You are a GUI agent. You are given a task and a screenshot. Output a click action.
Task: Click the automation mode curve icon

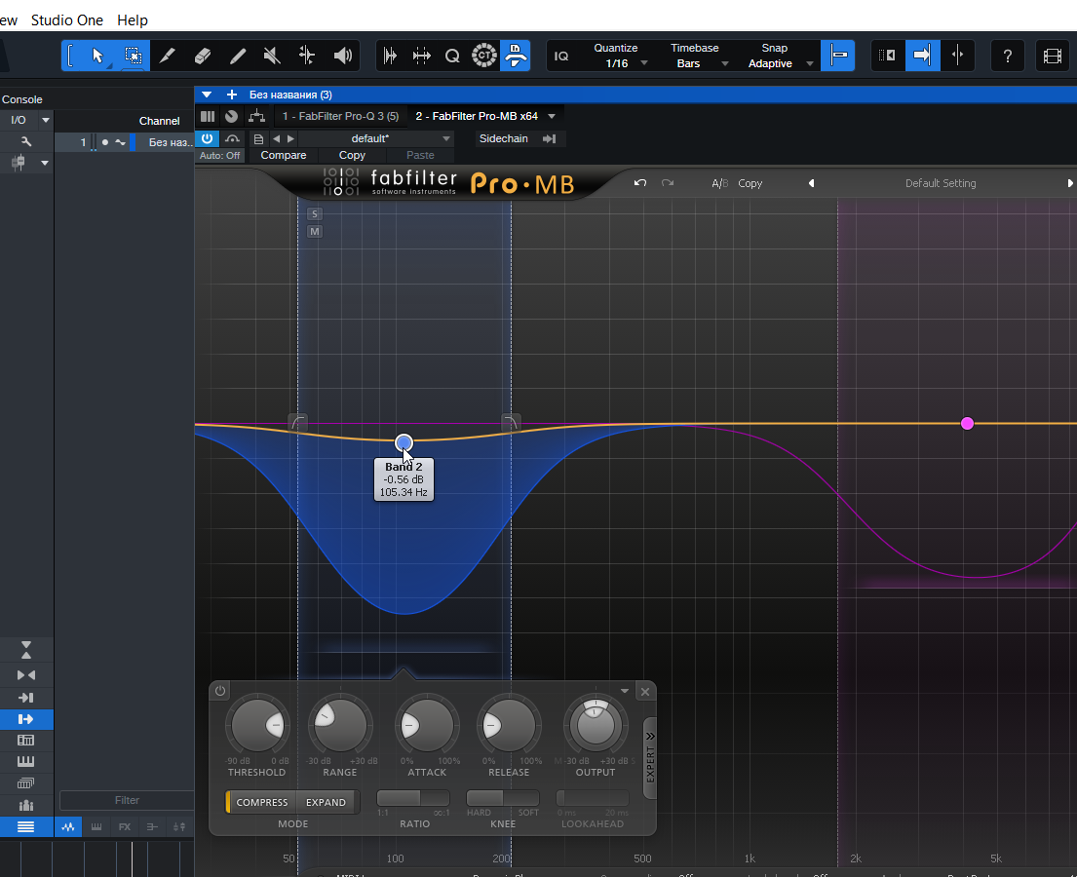231,138
